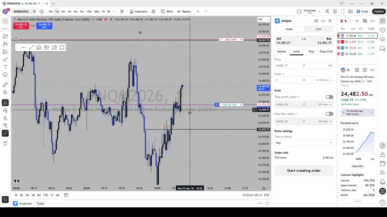Switch order panel to DOM tab
Image resolution: width=387 pixels, height=217 pixels.
click(x=318, y=29)
